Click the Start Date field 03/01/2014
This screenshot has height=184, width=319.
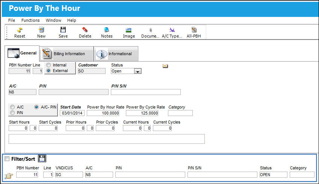tap(72, 113)
